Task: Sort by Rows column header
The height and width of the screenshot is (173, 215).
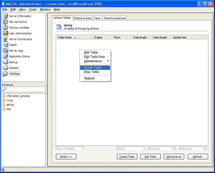Action: tap(122, 37)
